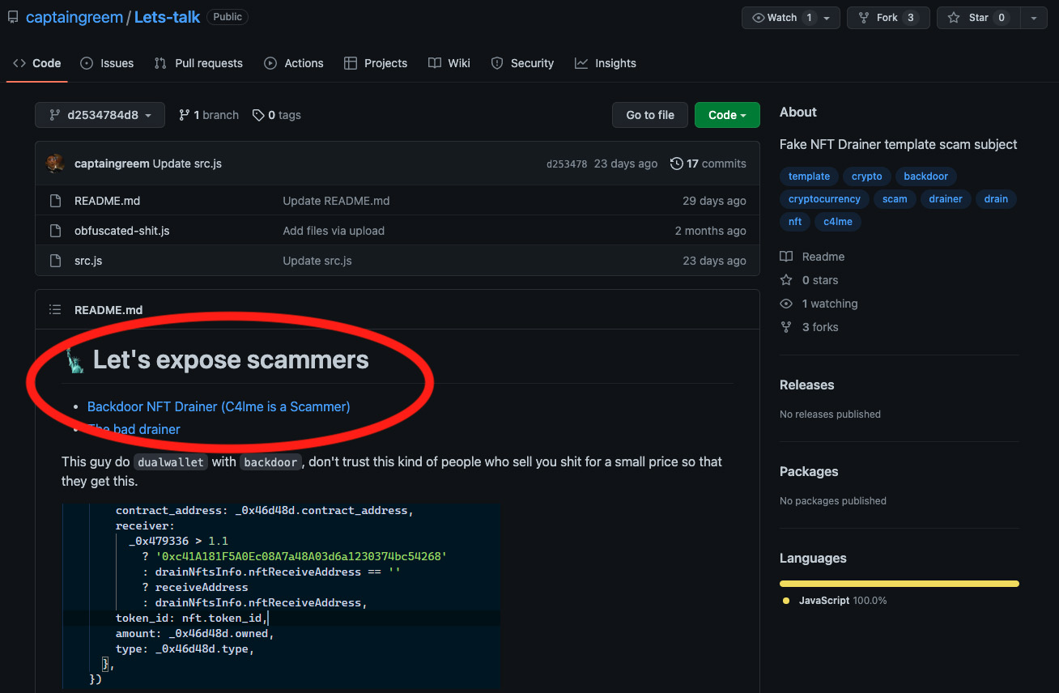Click file icon beside README.md
The height and width of the screenshot is (693, 1059).
[x=55, y=201]
